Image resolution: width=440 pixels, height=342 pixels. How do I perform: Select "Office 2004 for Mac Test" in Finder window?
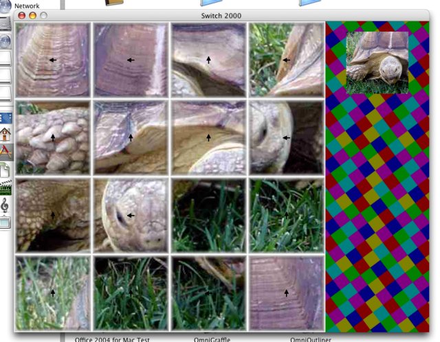tap(112, 339)
